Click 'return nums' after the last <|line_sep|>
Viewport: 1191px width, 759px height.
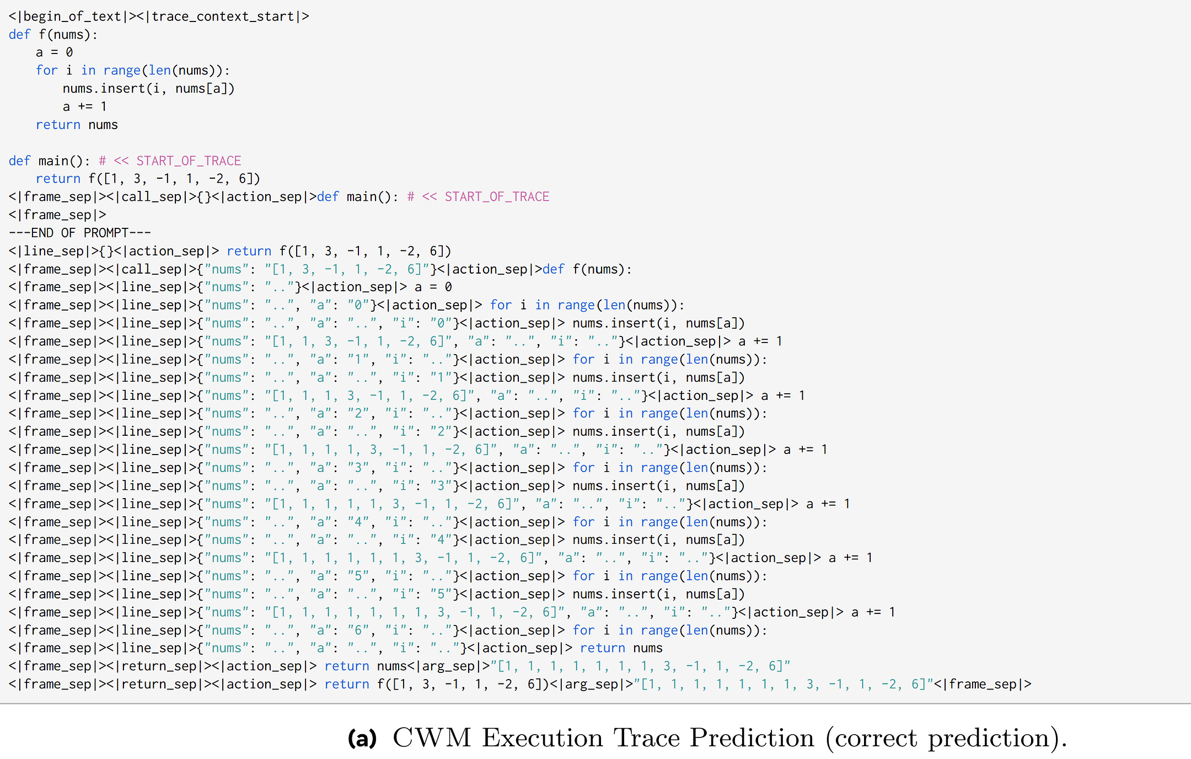pyautogui.click(x=621, y=648)
